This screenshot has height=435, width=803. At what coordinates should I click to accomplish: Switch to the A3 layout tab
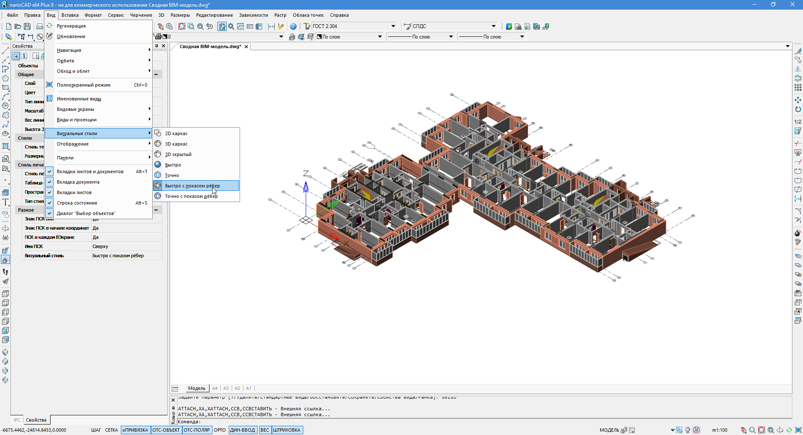coord(226,388)
